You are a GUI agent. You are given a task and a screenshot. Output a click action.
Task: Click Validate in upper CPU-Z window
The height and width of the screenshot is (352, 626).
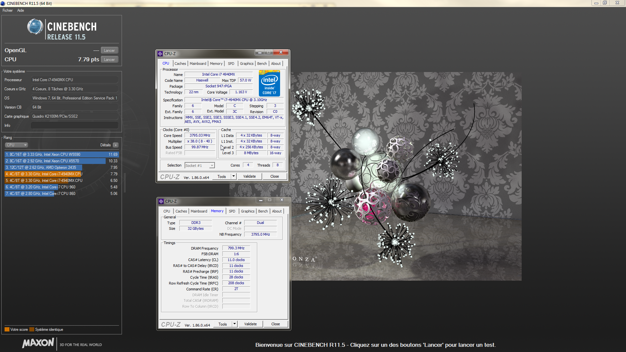coord(249,176)
